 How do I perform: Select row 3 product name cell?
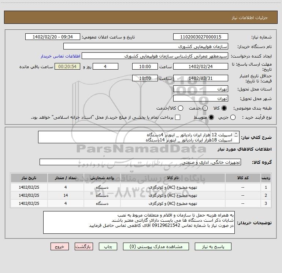[x=173, y=203]
